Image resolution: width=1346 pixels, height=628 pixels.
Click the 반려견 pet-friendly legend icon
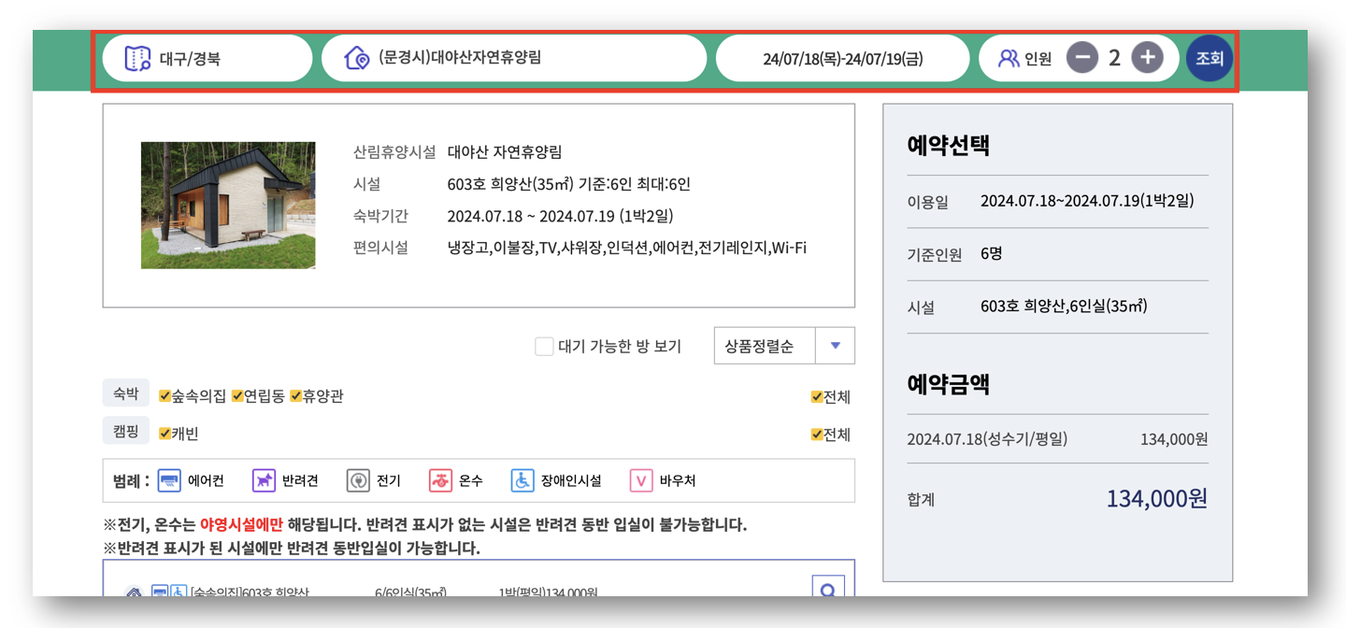[265, 480]
